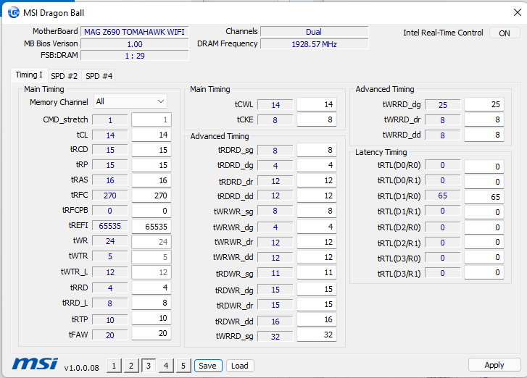Viewport: 527px width, 378px height.
Task: Click the tRAS editable value field
Action: click(152, 180)
